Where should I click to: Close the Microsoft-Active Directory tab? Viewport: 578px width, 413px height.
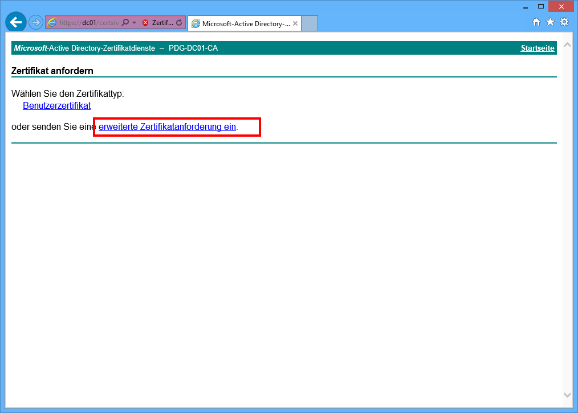(x=295, y=23)
